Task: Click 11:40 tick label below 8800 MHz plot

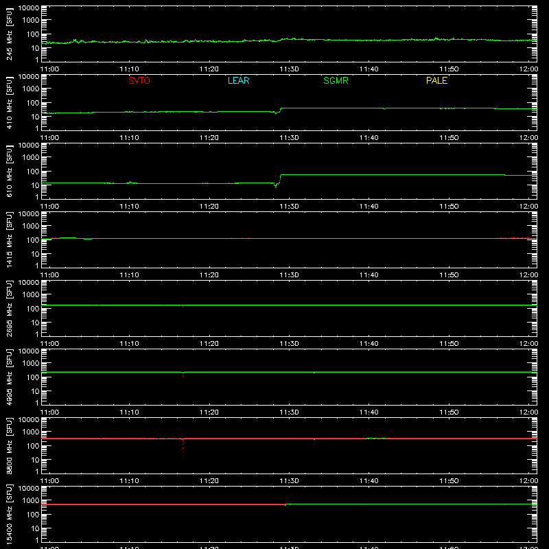Action: [369, 481]
